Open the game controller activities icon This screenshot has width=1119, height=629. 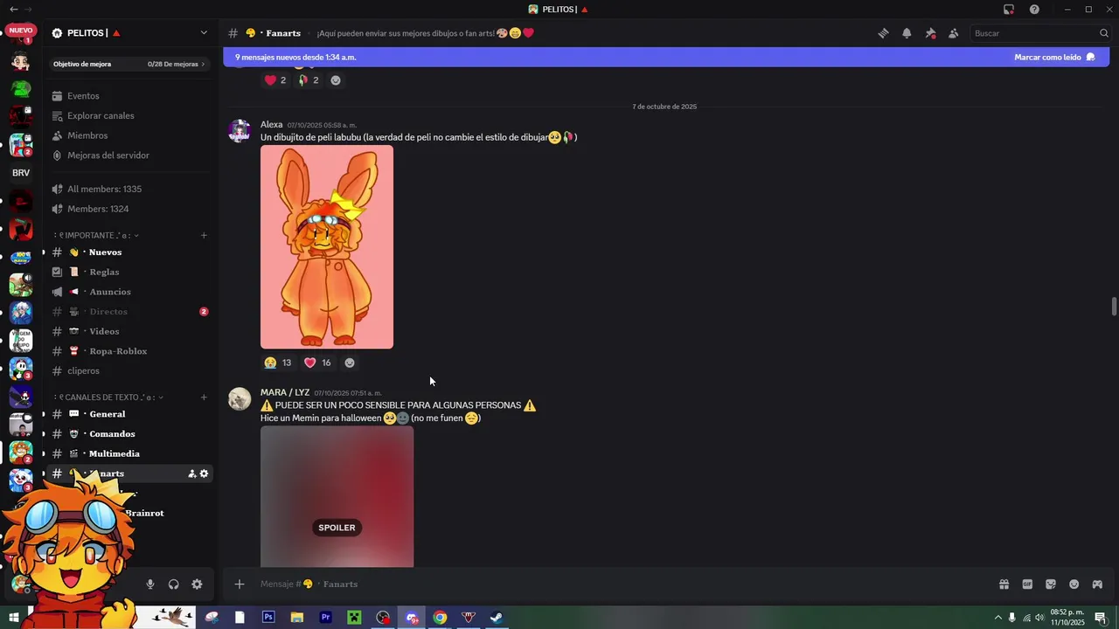pos(1097,584)
